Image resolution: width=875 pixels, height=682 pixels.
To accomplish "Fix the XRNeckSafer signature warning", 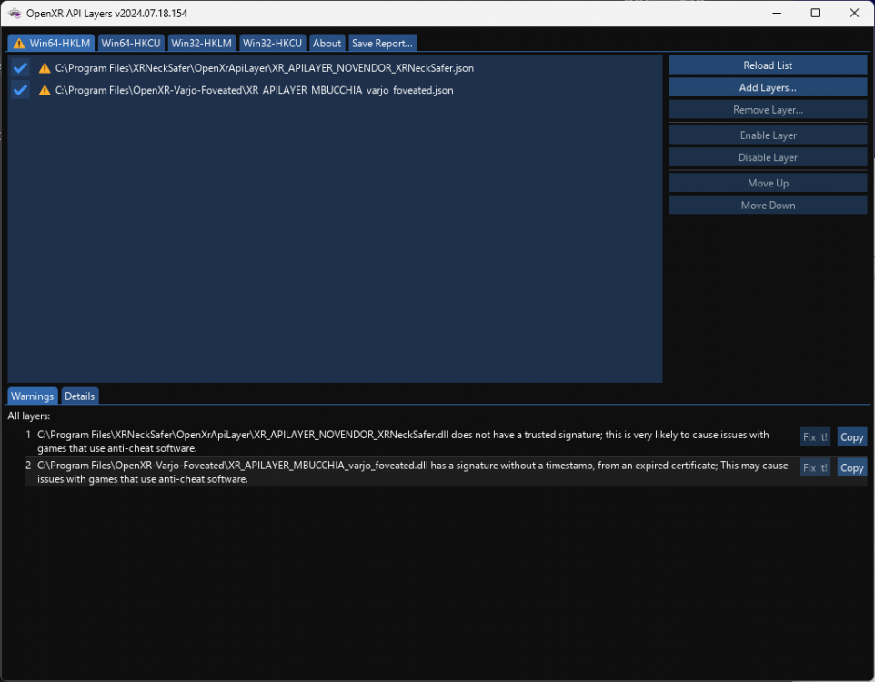I will [815, 436].
